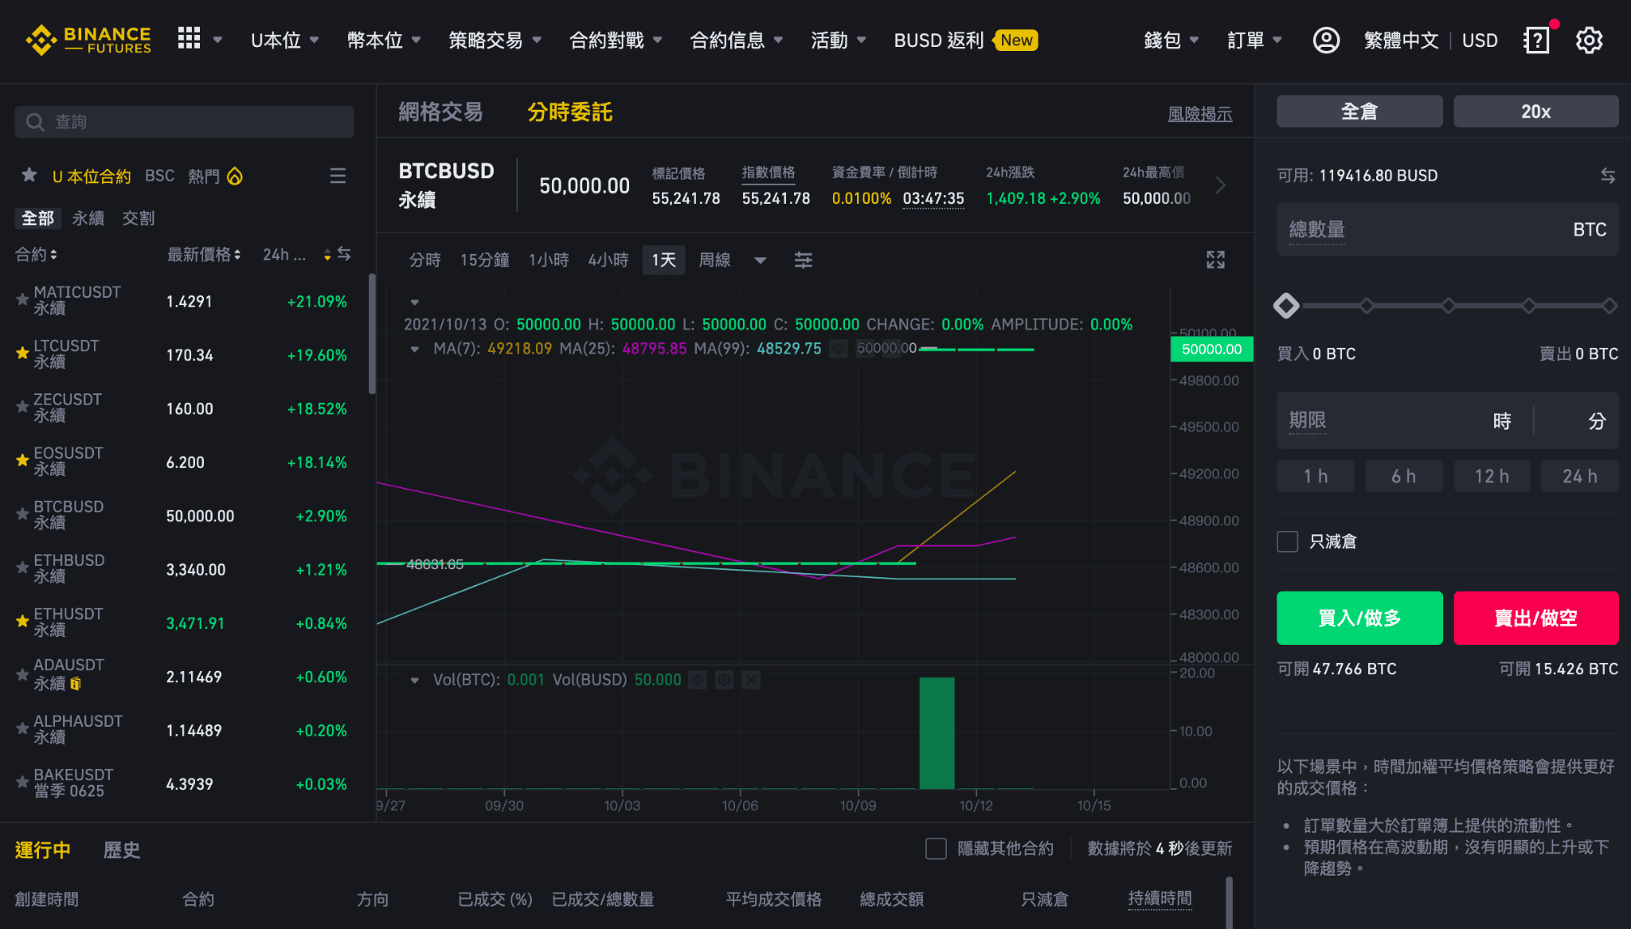Switch margin mode via 全倉 button
Screen dimensions: 1631x929
click(1359, 111)
